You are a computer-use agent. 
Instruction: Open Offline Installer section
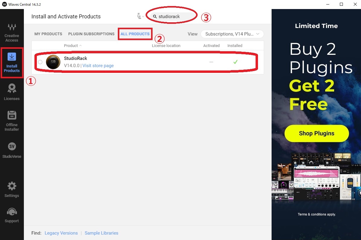[12, 121]
